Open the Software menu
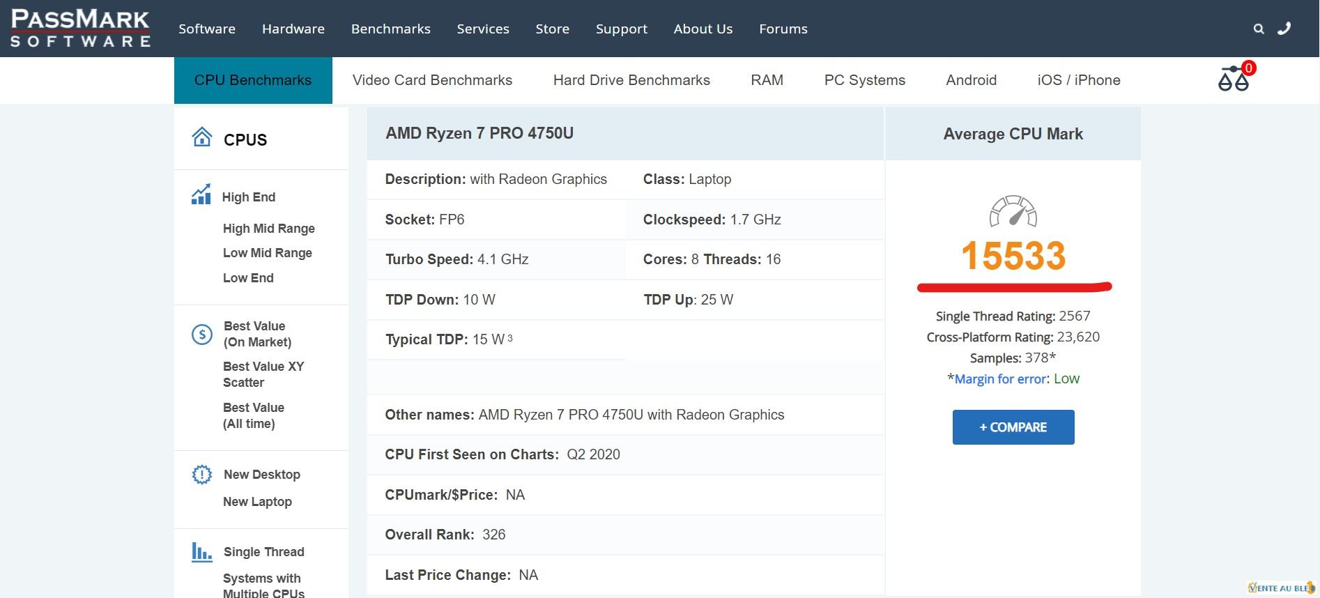The image size is (1320, 598). point(207,29)
